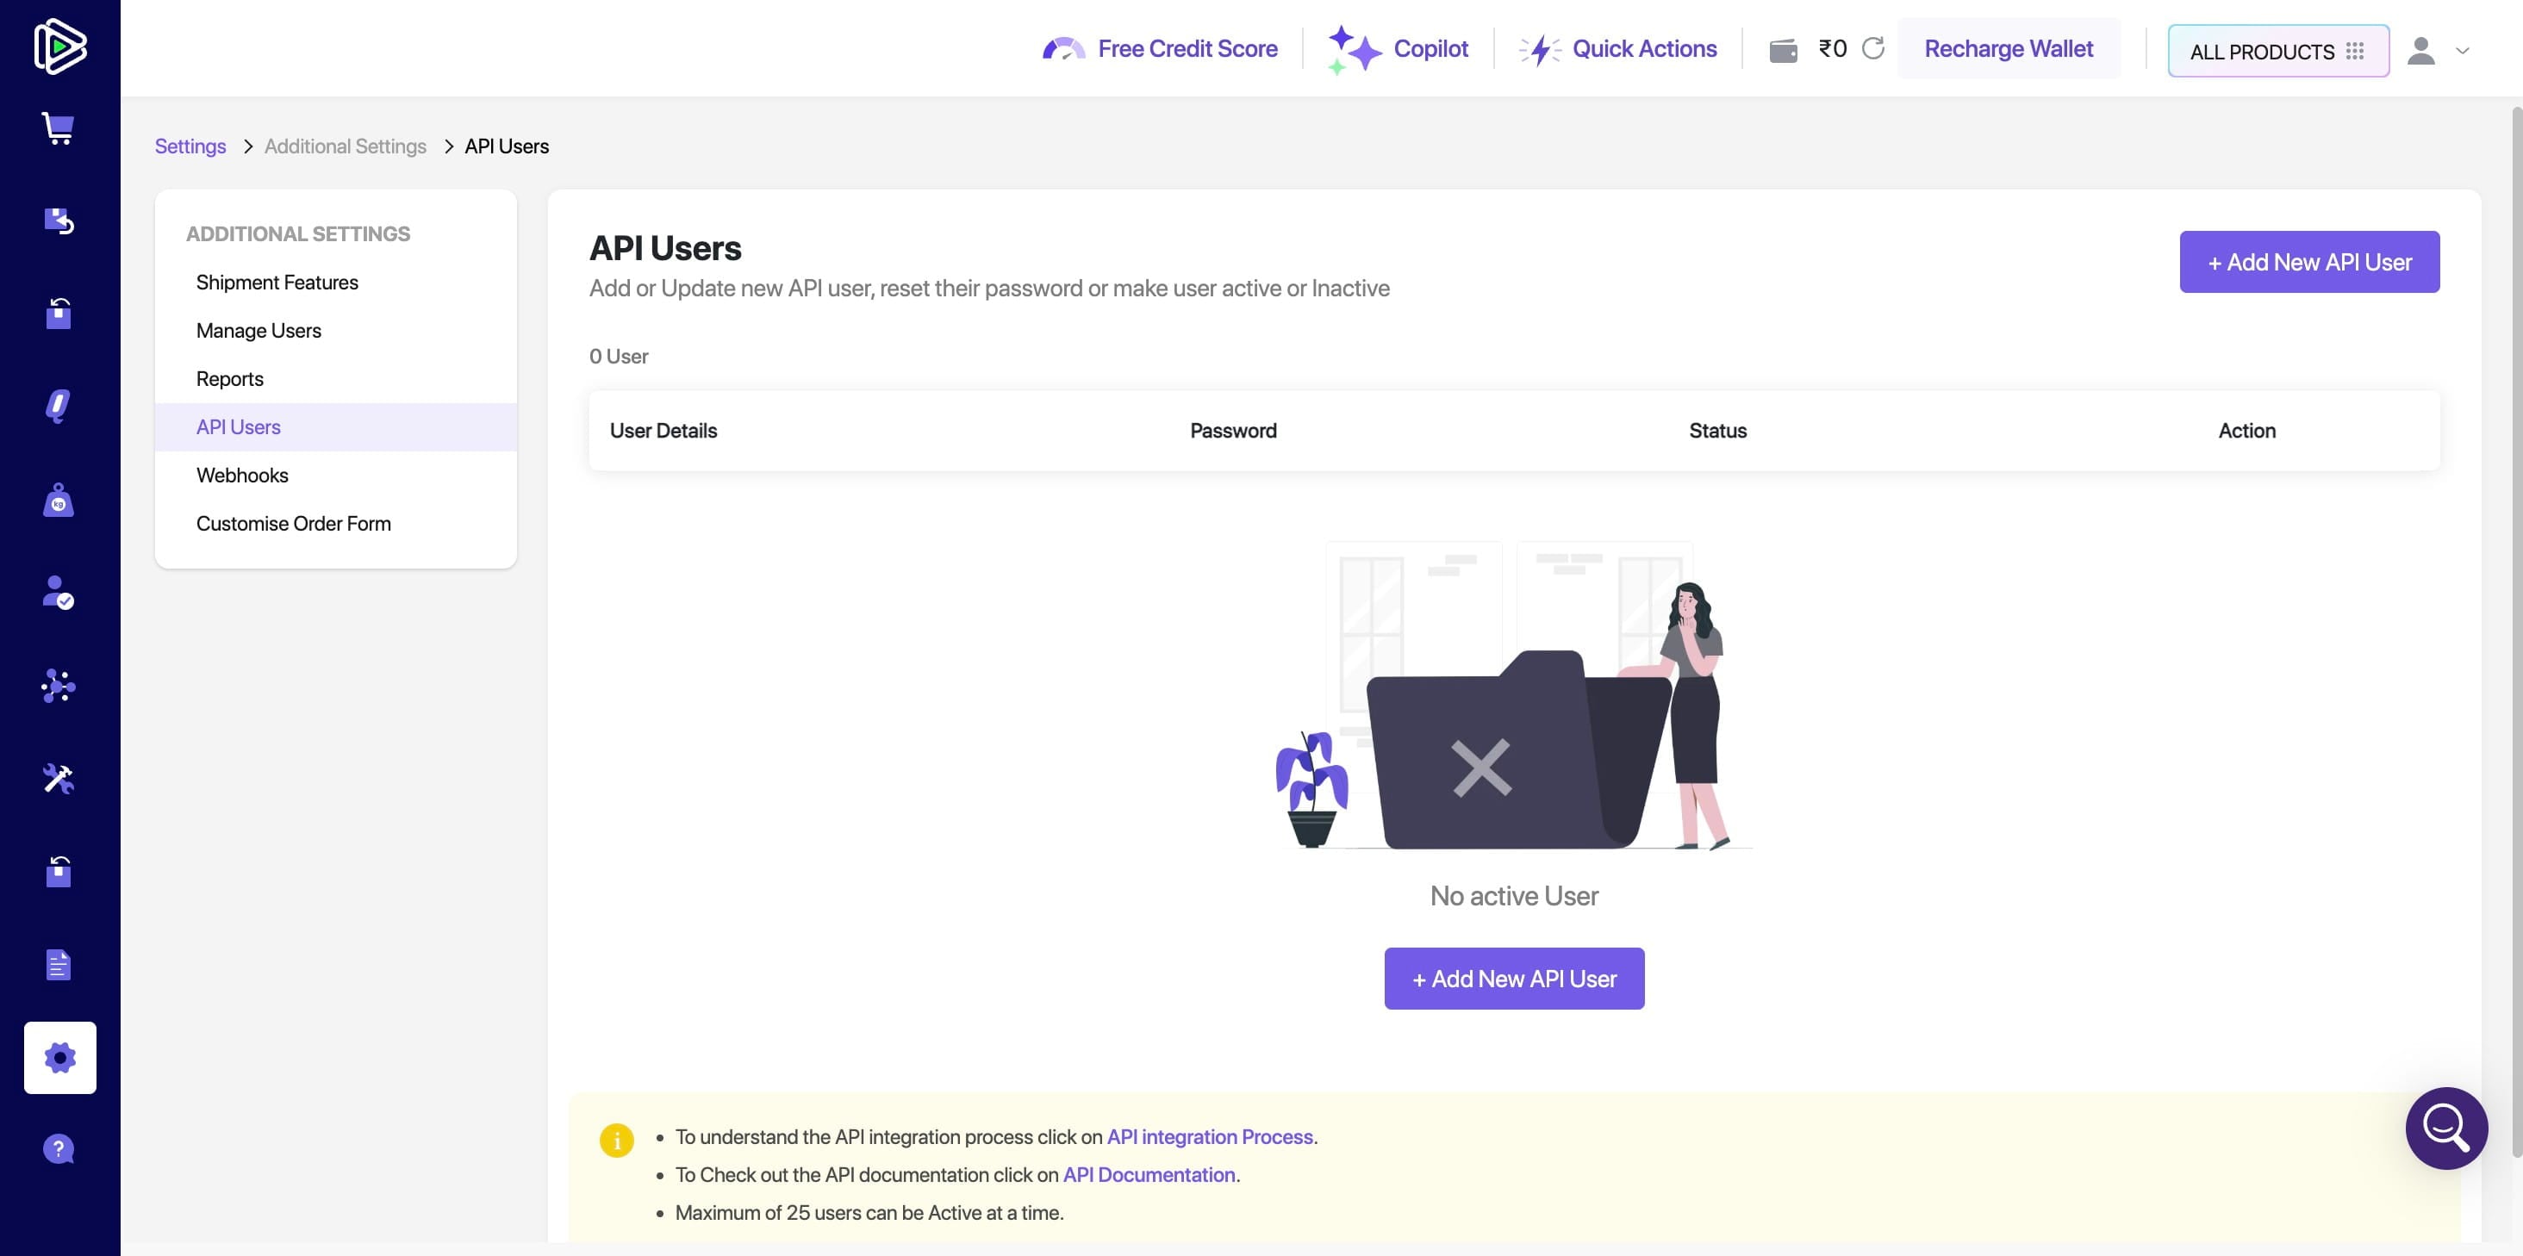Open Manage Users settings item
The height and width of the screenshot is (1256, 2523).
click(x=259, y=330)
